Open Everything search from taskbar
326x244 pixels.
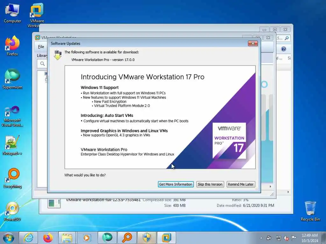pyautogui.click(x=127, y=238)
